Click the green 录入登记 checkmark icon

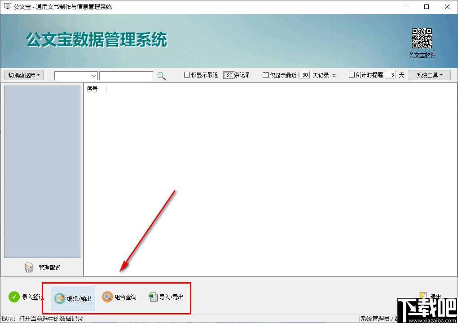tap(14, 297)
